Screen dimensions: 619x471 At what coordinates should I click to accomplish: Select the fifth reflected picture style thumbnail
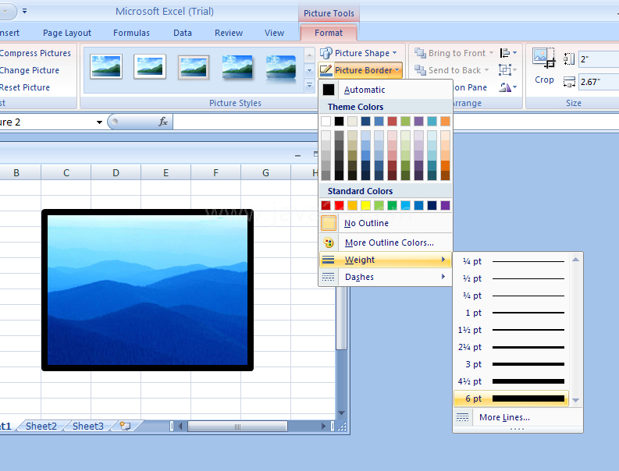(281, 69)
